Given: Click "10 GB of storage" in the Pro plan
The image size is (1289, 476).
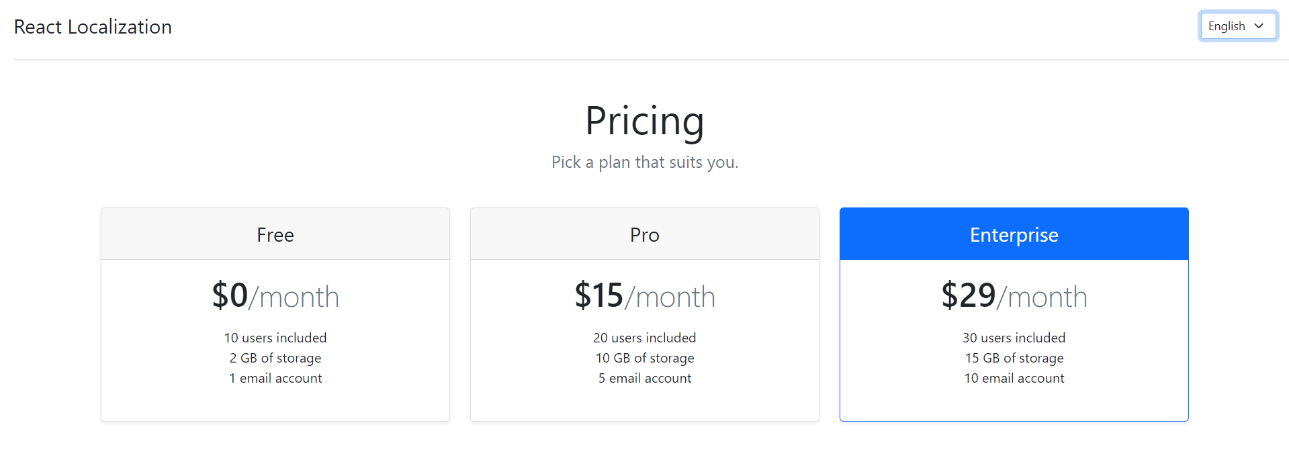Looking at the screenshot, I should (x=644, y=358).
